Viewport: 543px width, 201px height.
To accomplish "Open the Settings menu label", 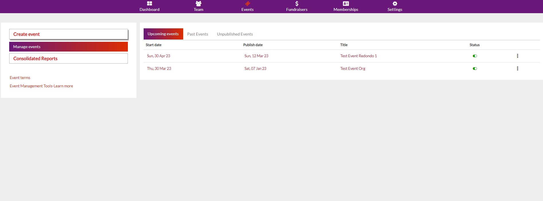I will click(x=395, y=9).
